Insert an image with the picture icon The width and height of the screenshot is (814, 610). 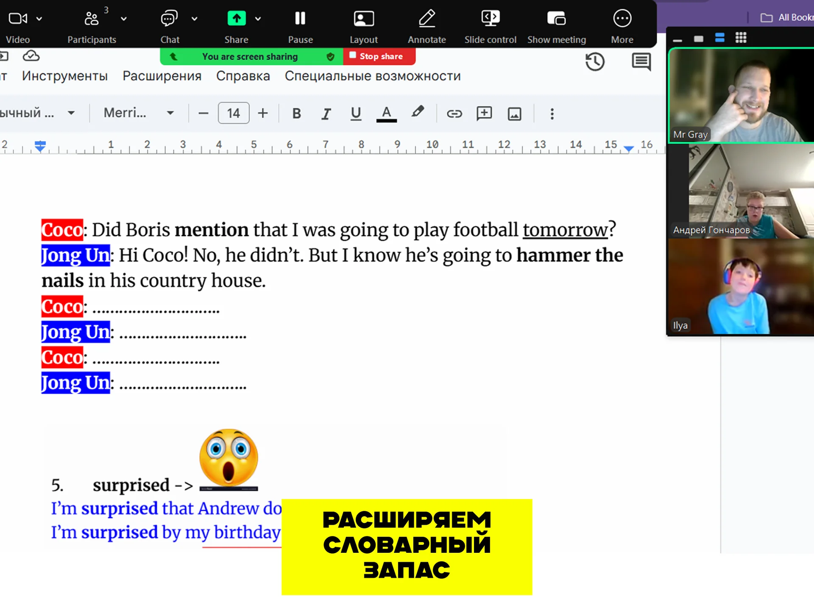(514, 114)
